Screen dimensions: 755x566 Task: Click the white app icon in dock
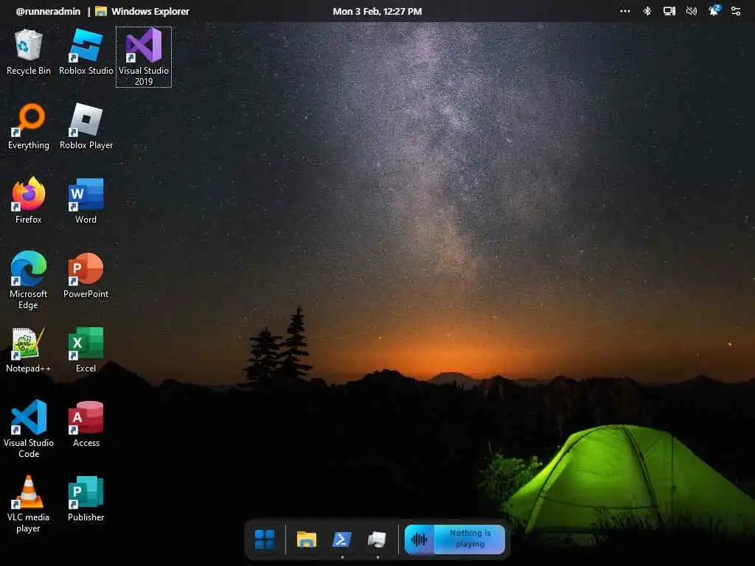pos(377,539)
